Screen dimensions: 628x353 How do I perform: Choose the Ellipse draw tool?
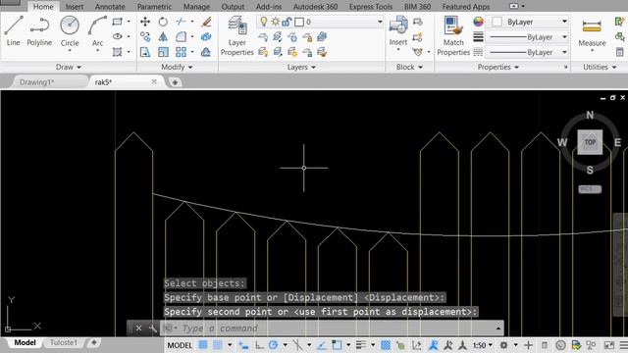point(117,36)
